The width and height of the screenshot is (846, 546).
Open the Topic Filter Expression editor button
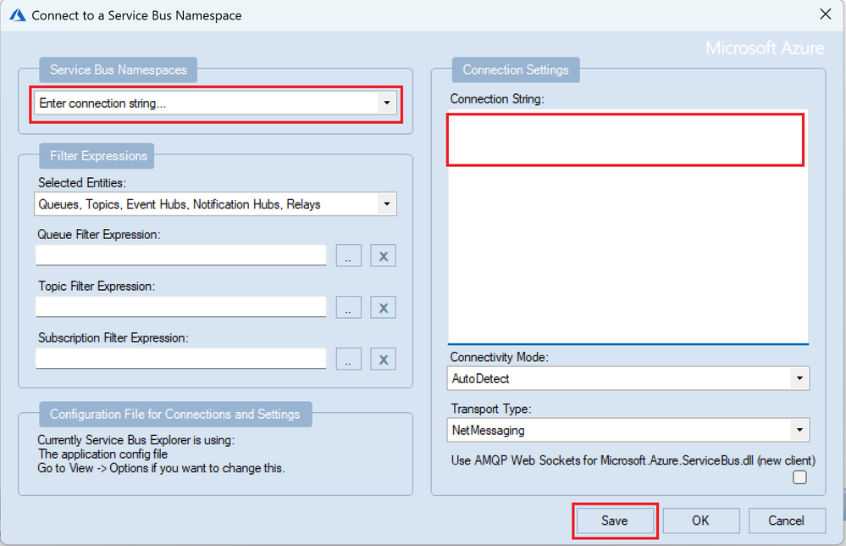point(349,307)
